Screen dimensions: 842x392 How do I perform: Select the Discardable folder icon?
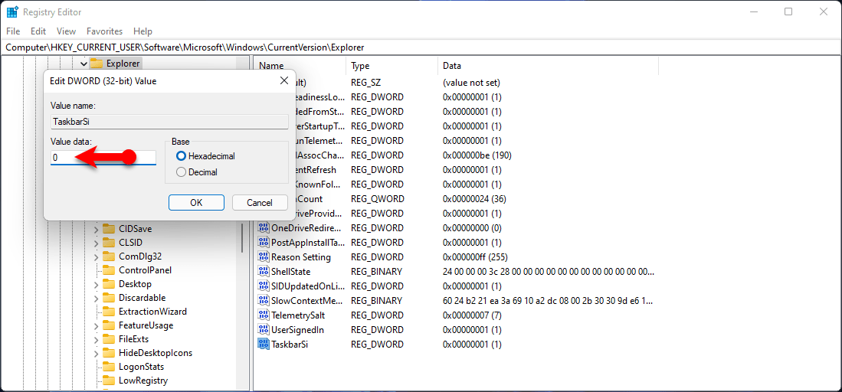(109, 298)
